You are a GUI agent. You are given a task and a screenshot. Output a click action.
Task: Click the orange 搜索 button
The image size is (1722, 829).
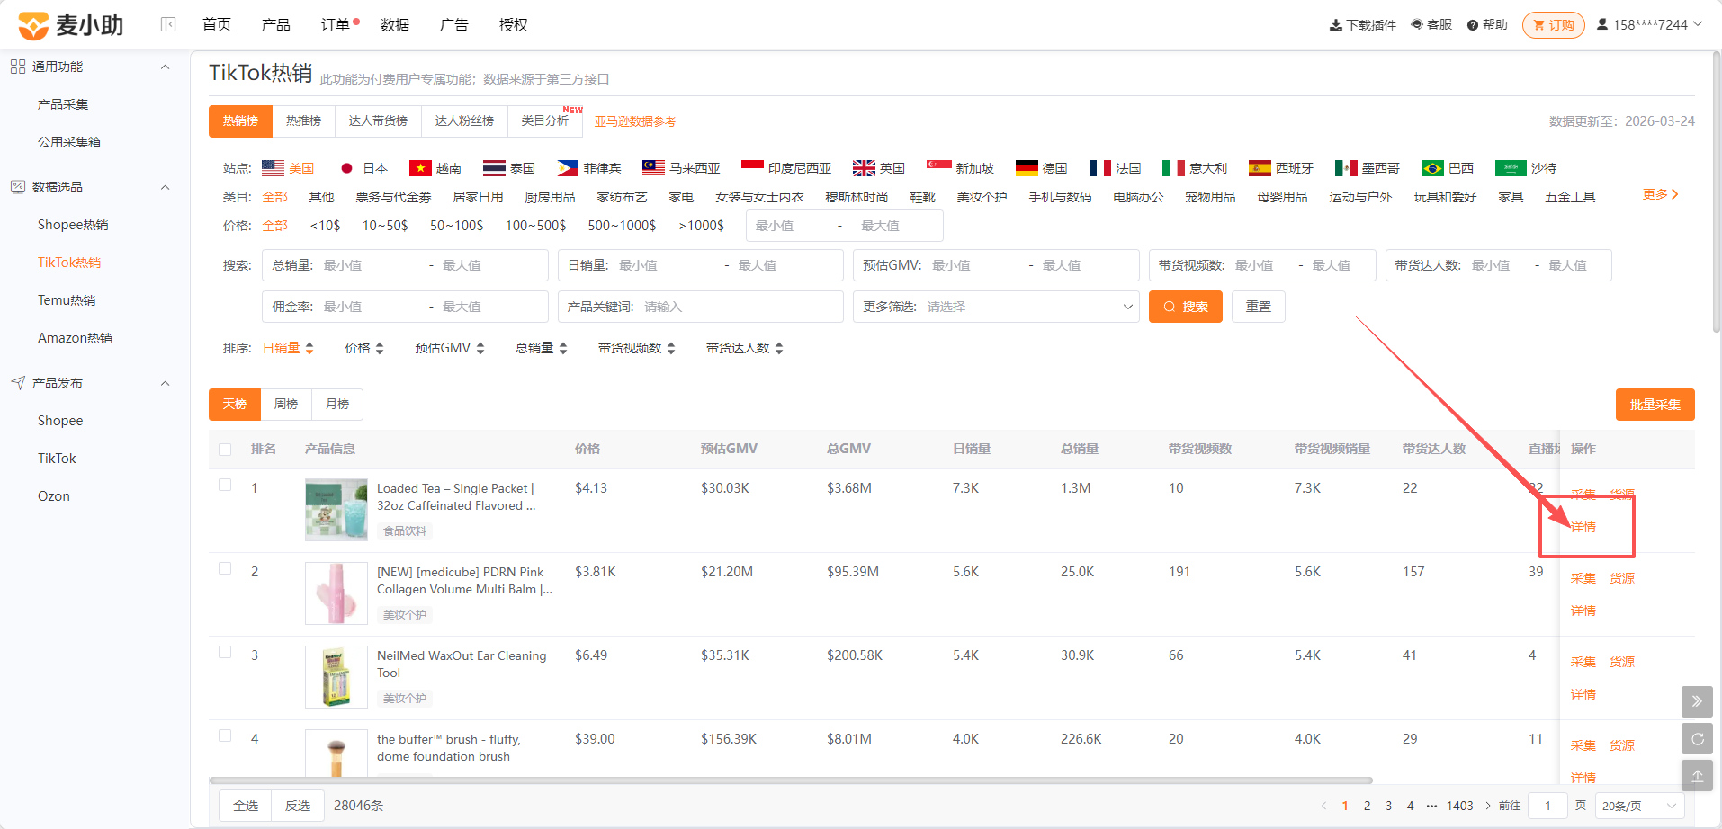click(1186, 307)
